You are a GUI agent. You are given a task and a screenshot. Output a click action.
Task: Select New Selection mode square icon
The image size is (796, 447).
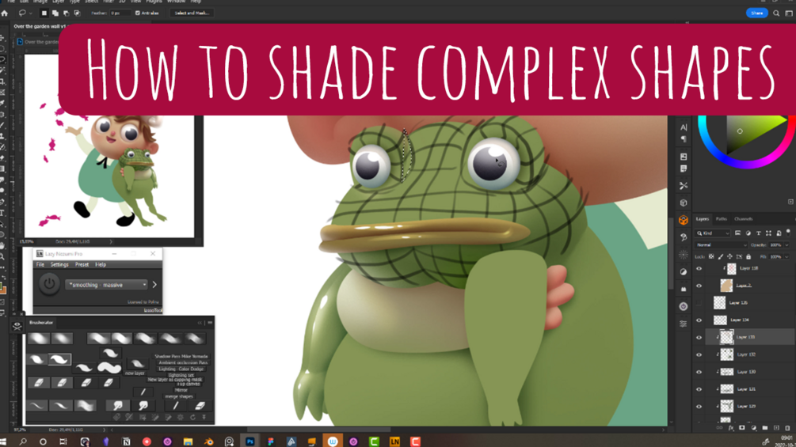point(44,13)
